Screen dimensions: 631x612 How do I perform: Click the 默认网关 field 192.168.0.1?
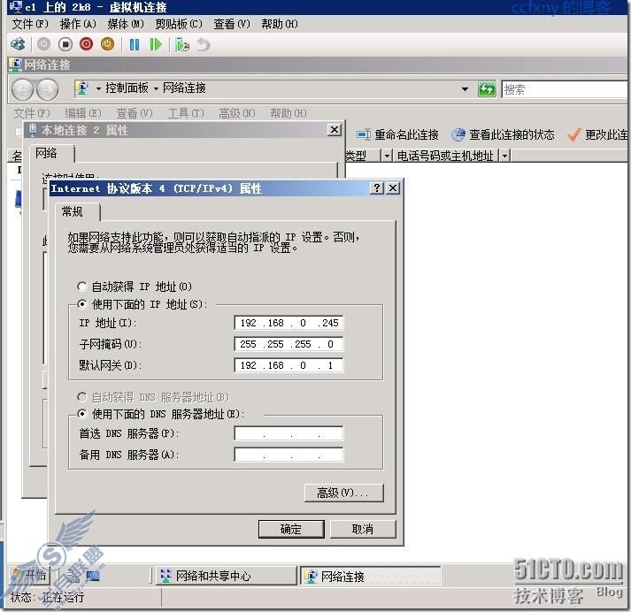click(289, 365)
